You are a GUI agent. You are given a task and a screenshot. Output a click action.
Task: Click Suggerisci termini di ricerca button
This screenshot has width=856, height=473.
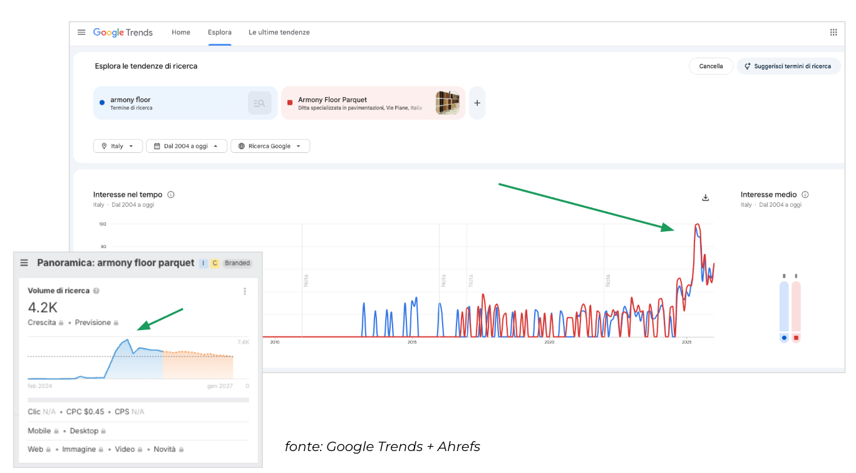click(x=788, y=66)
